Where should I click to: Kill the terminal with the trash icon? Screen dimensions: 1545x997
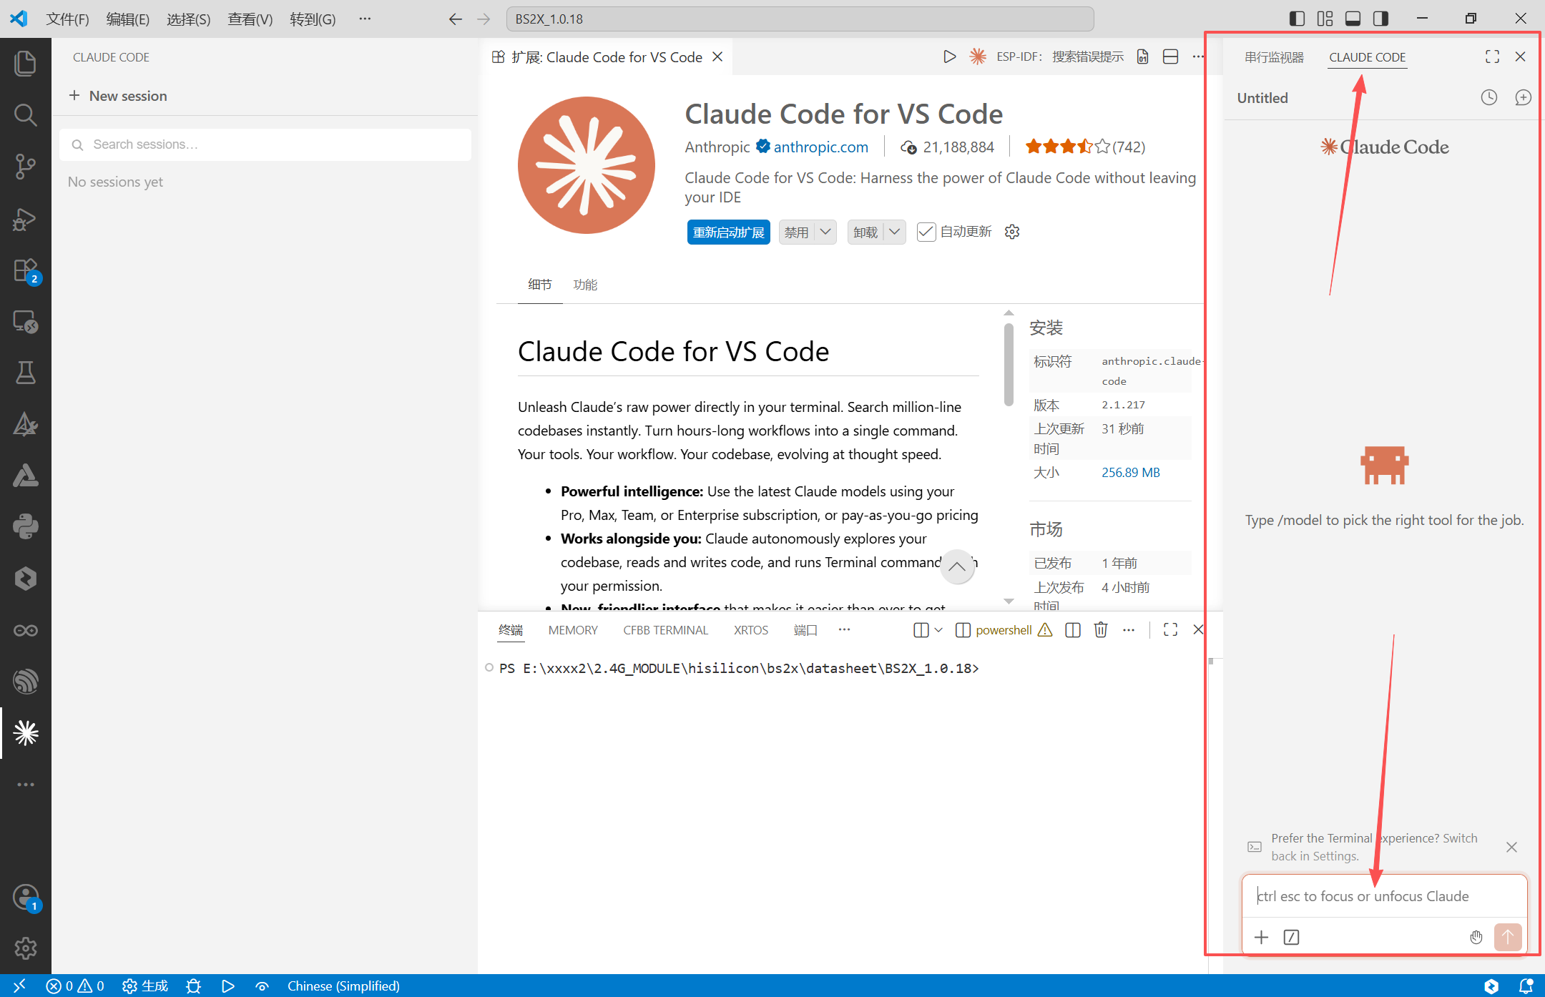coord(1101,629)
